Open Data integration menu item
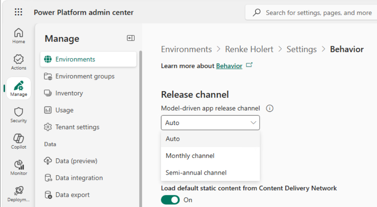This screenshot has height=207, width=377. [x=89, y=178]
